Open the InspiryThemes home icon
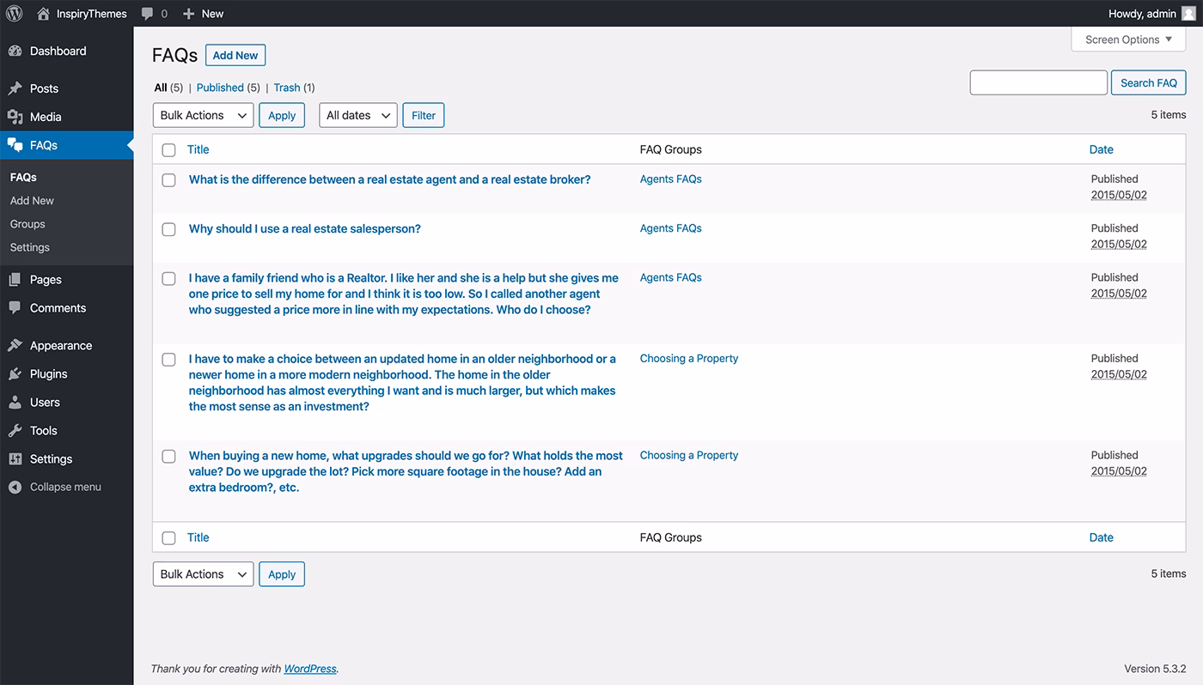Image resolution: width=1203 pixels, height=685 pixels. [x=43, y=14]
